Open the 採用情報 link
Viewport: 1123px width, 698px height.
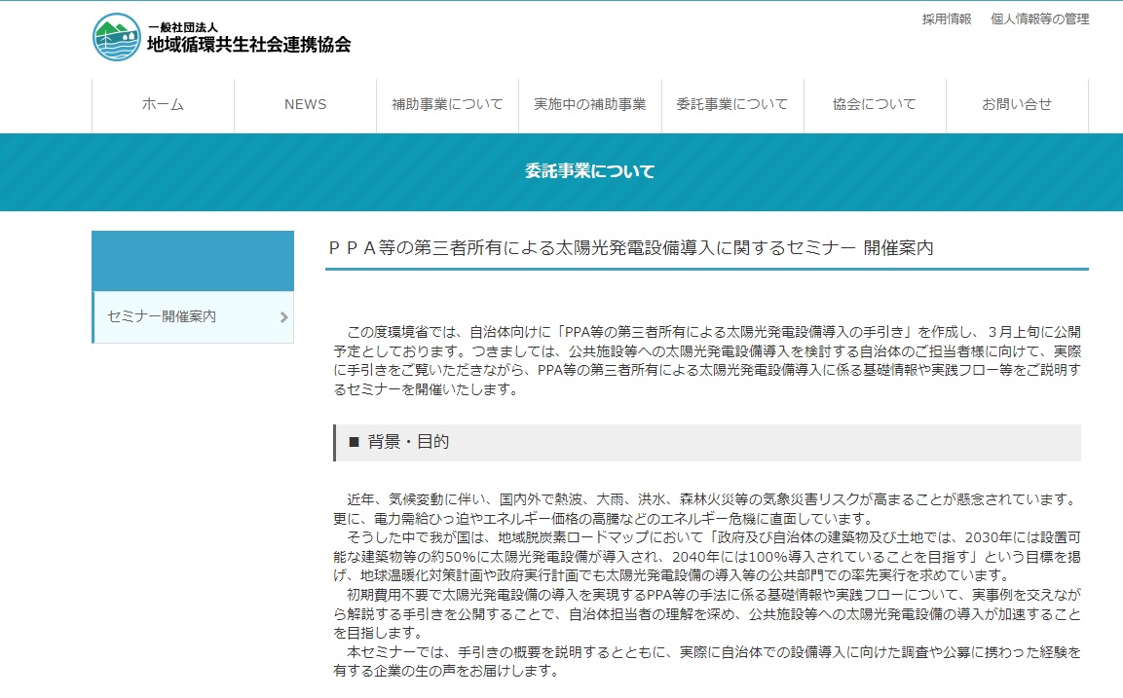tap(946, 19)
